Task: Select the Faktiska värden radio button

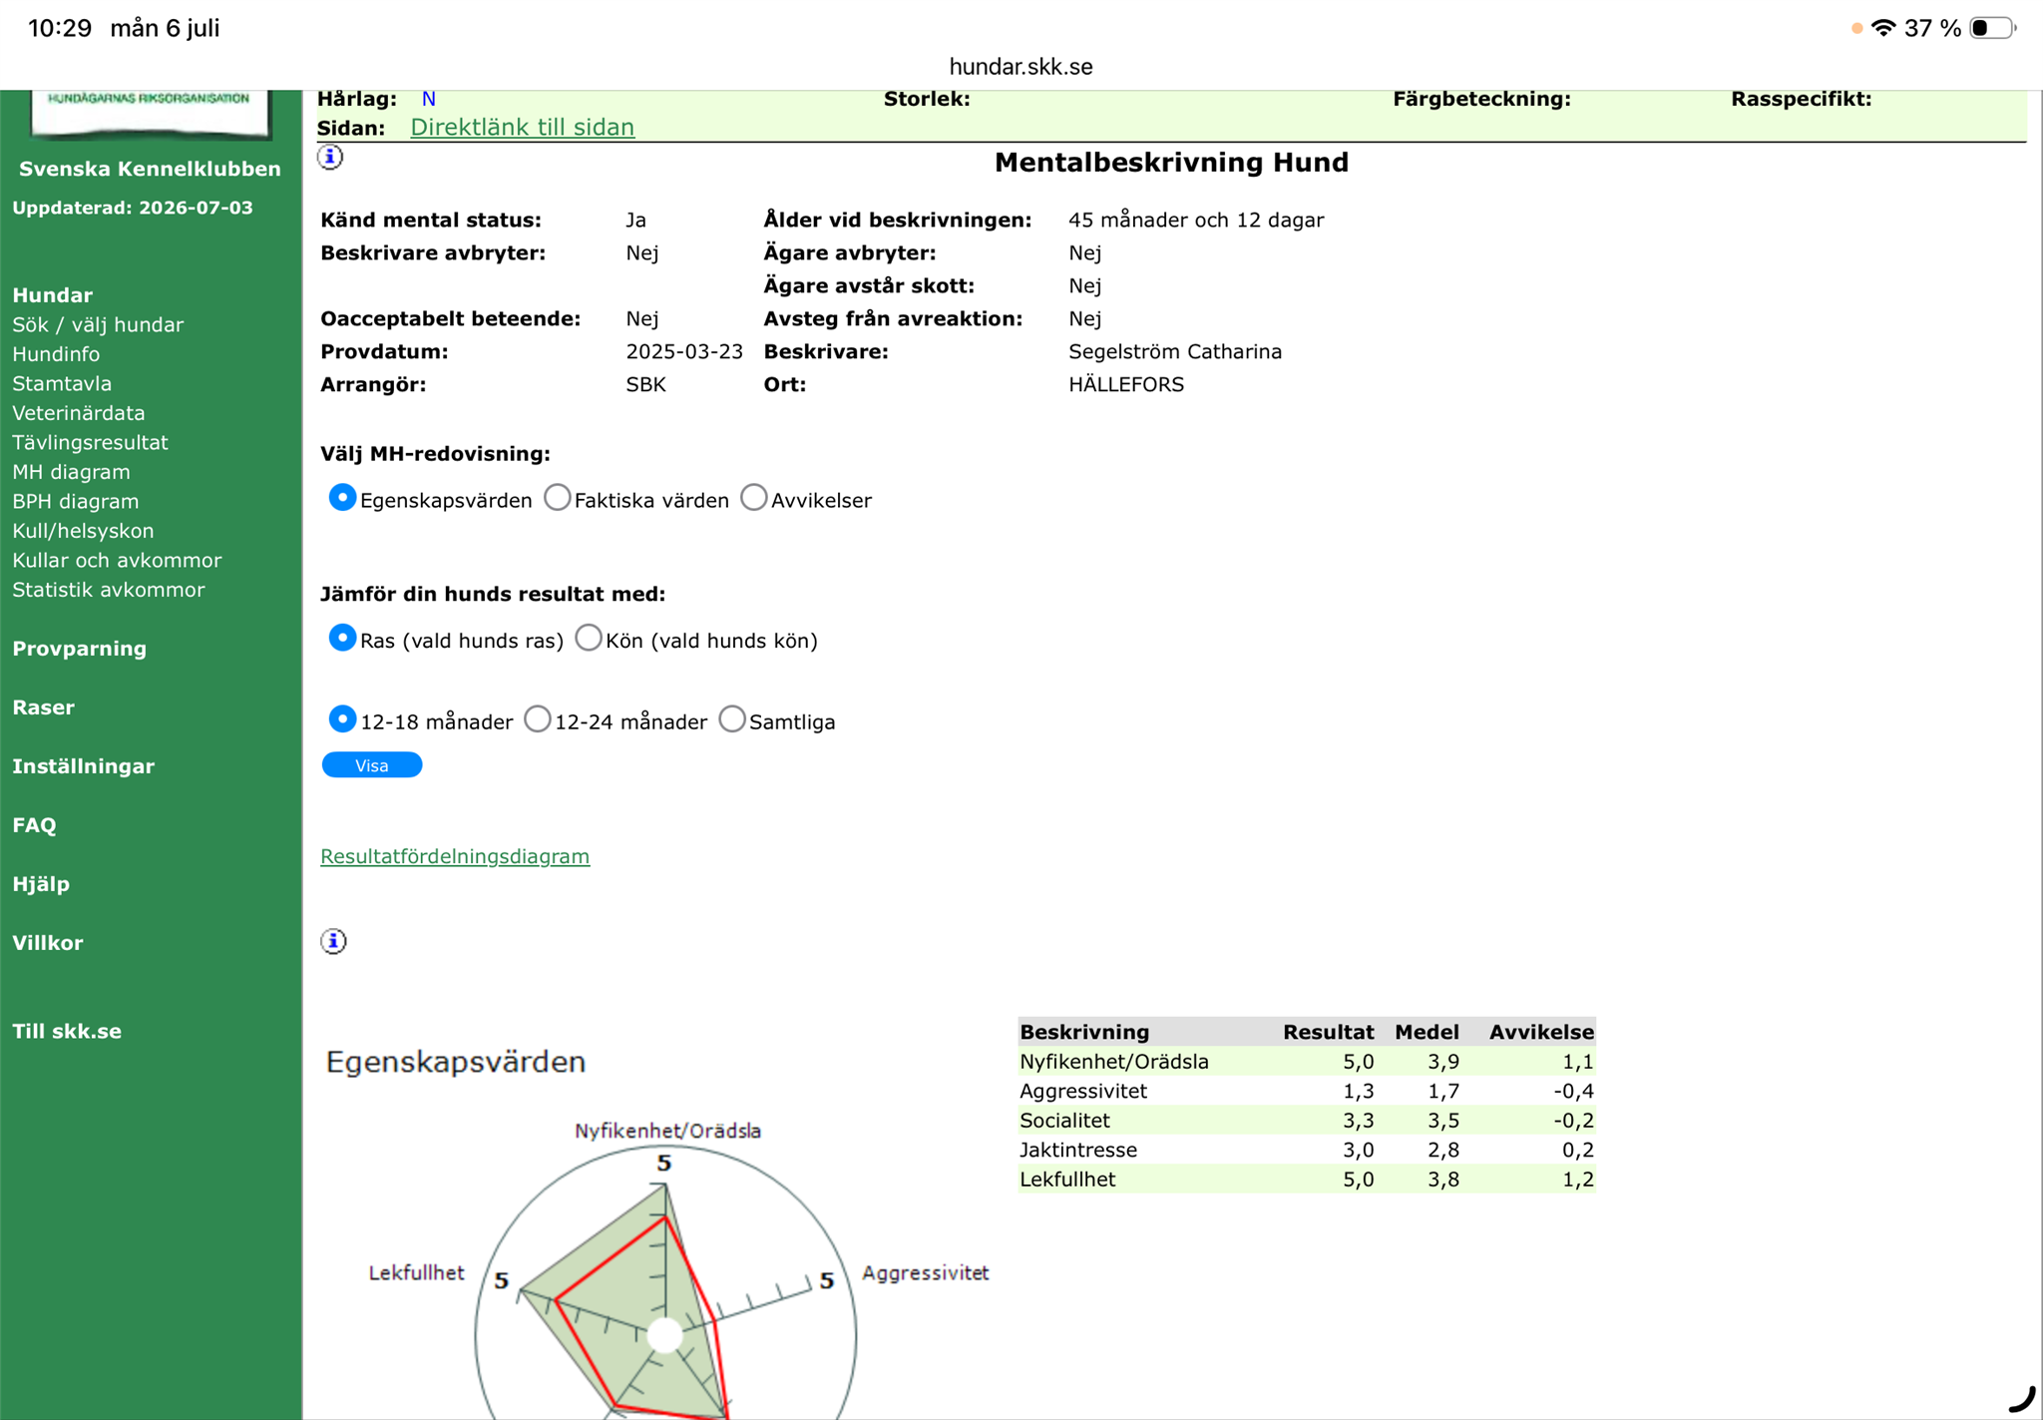Action: pos(557,498)
